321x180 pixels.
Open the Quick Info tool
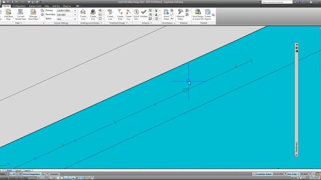point(136,14)
